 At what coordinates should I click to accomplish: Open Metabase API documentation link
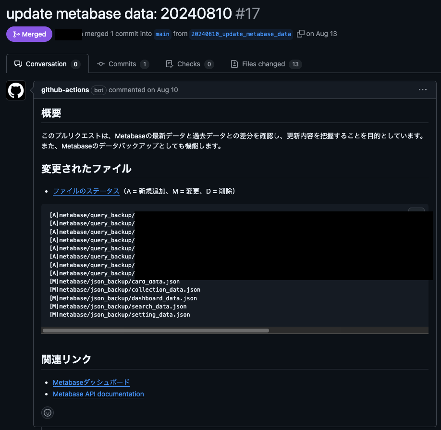click(x=98, y=394)
